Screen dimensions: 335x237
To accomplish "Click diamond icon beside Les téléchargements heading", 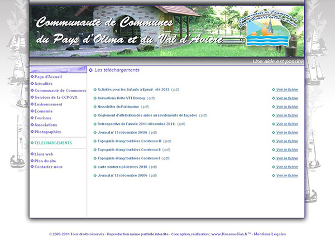I will pyautogui.click(x=90, y=70).
